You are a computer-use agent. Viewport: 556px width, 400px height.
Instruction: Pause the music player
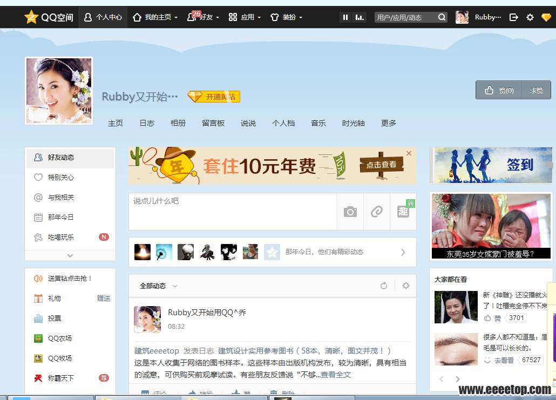pyautogui.click(x=345, y=17)
